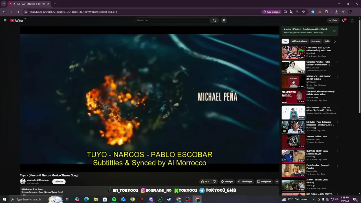Open Task View on the taskbar
The height and width of the screenshot is (203, 361).
pos(68,199)
